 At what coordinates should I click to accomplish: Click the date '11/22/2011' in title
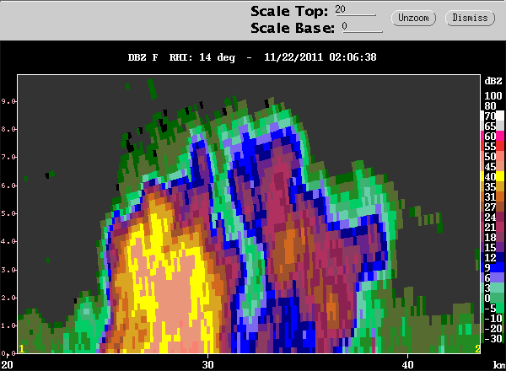[293, 57]
